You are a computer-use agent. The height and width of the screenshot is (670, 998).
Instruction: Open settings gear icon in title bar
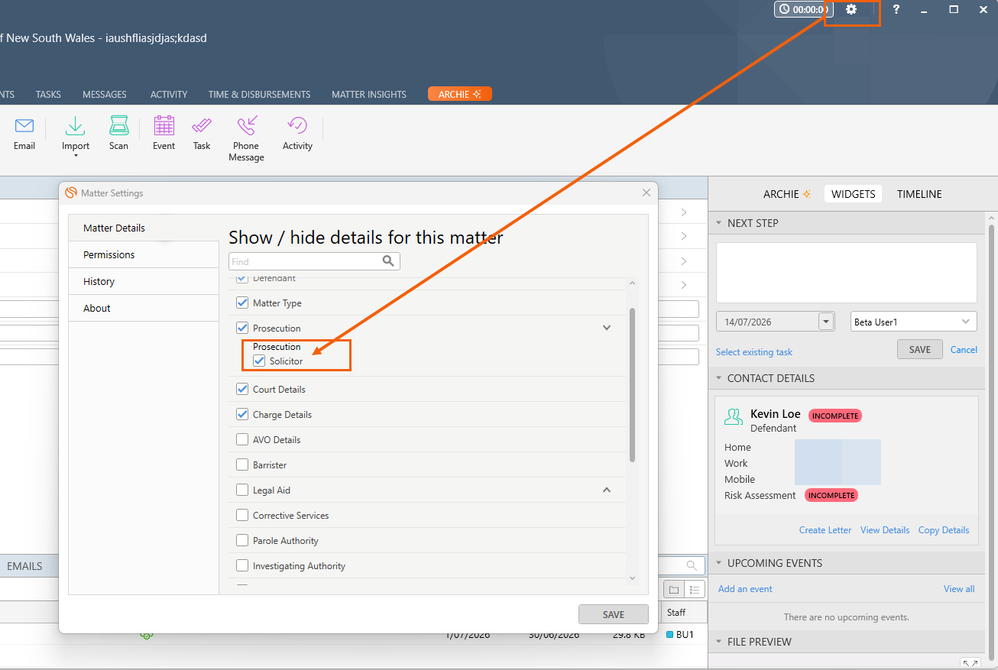(x=851, y=10)
